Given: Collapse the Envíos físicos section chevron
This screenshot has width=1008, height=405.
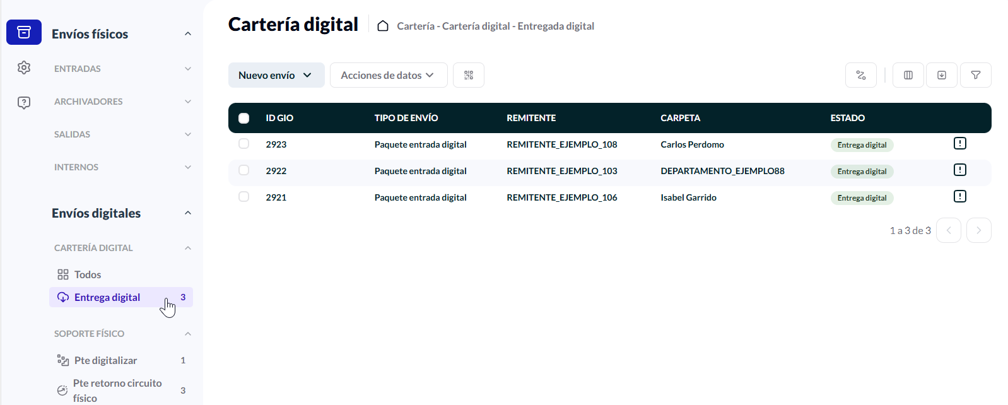Looking at the screenshot, I should click(188, 33).
